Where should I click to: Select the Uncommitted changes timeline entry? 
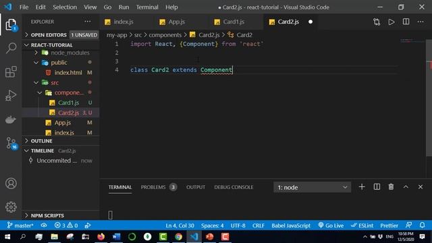[x=61, y=161]
